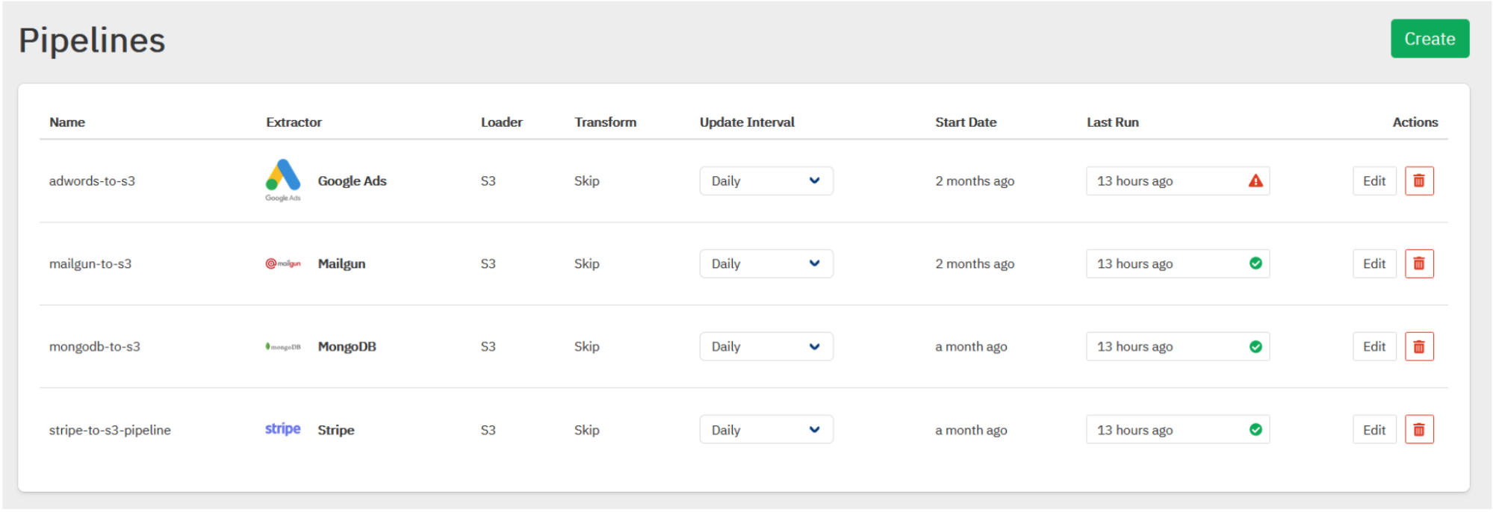Select the mailgun-to-s3 pipeline name
Viewport: 1493px width, 512px height.
(x=90, y=263)
